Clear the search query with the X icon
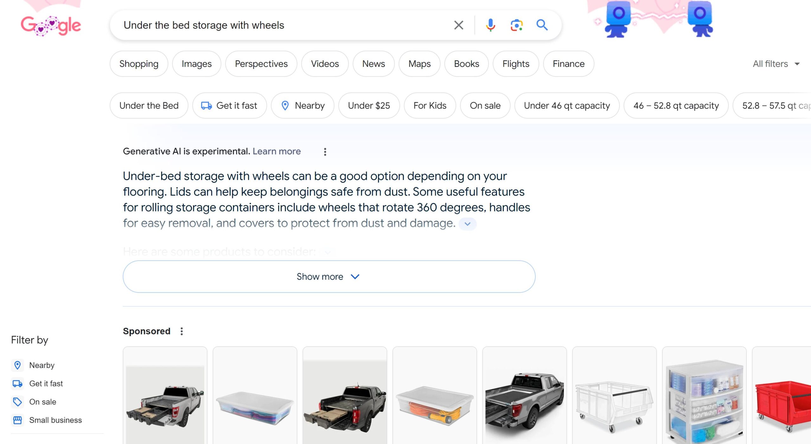Viewport: 811px width, 444px height. (458, 25)
